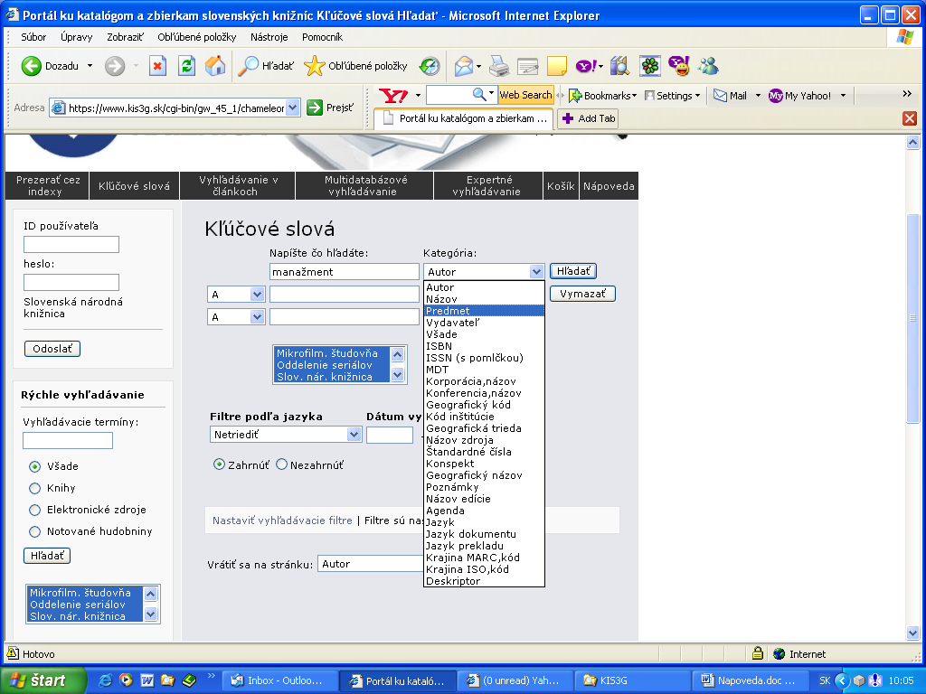This screenshot has width=926, height=694.
Task: Click the Vymazať button
Action: click(581, 294)
